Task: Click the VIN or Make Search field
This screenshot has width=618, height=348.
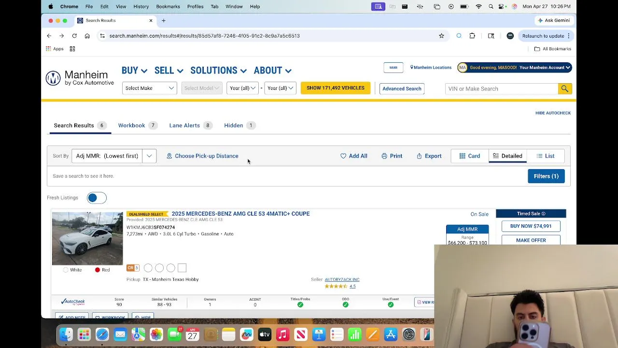Action: click(502, 88)
